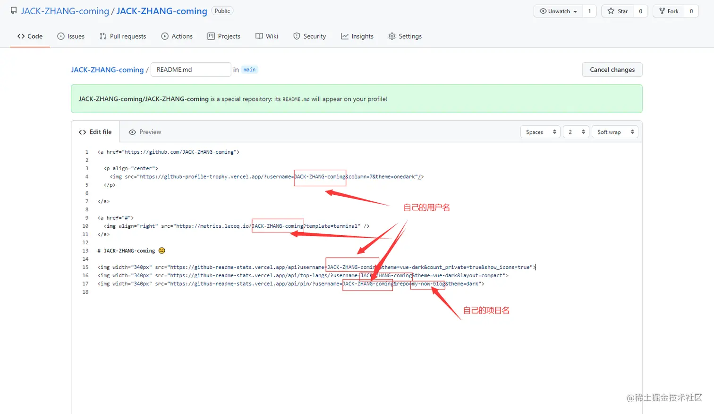This screenshot has width=714, height=414.
Task: Click the Unwatch button
Action: tap(558, 11)
